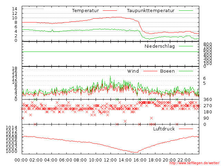Click the 14:00 time axis label
Screen dimensions: 221x166
[x=125, y=160]
